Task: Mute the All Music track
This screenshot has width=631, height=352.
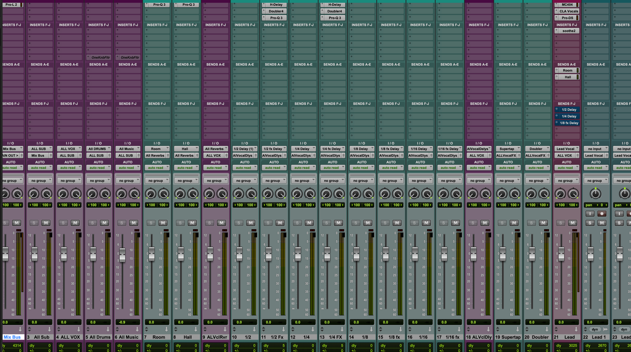Action: [134, 223]
